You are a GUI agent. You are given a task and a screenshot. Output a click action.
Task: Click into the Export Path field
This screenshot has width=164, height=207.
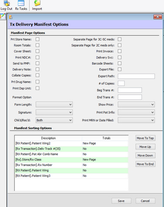[x=136, y=76]
